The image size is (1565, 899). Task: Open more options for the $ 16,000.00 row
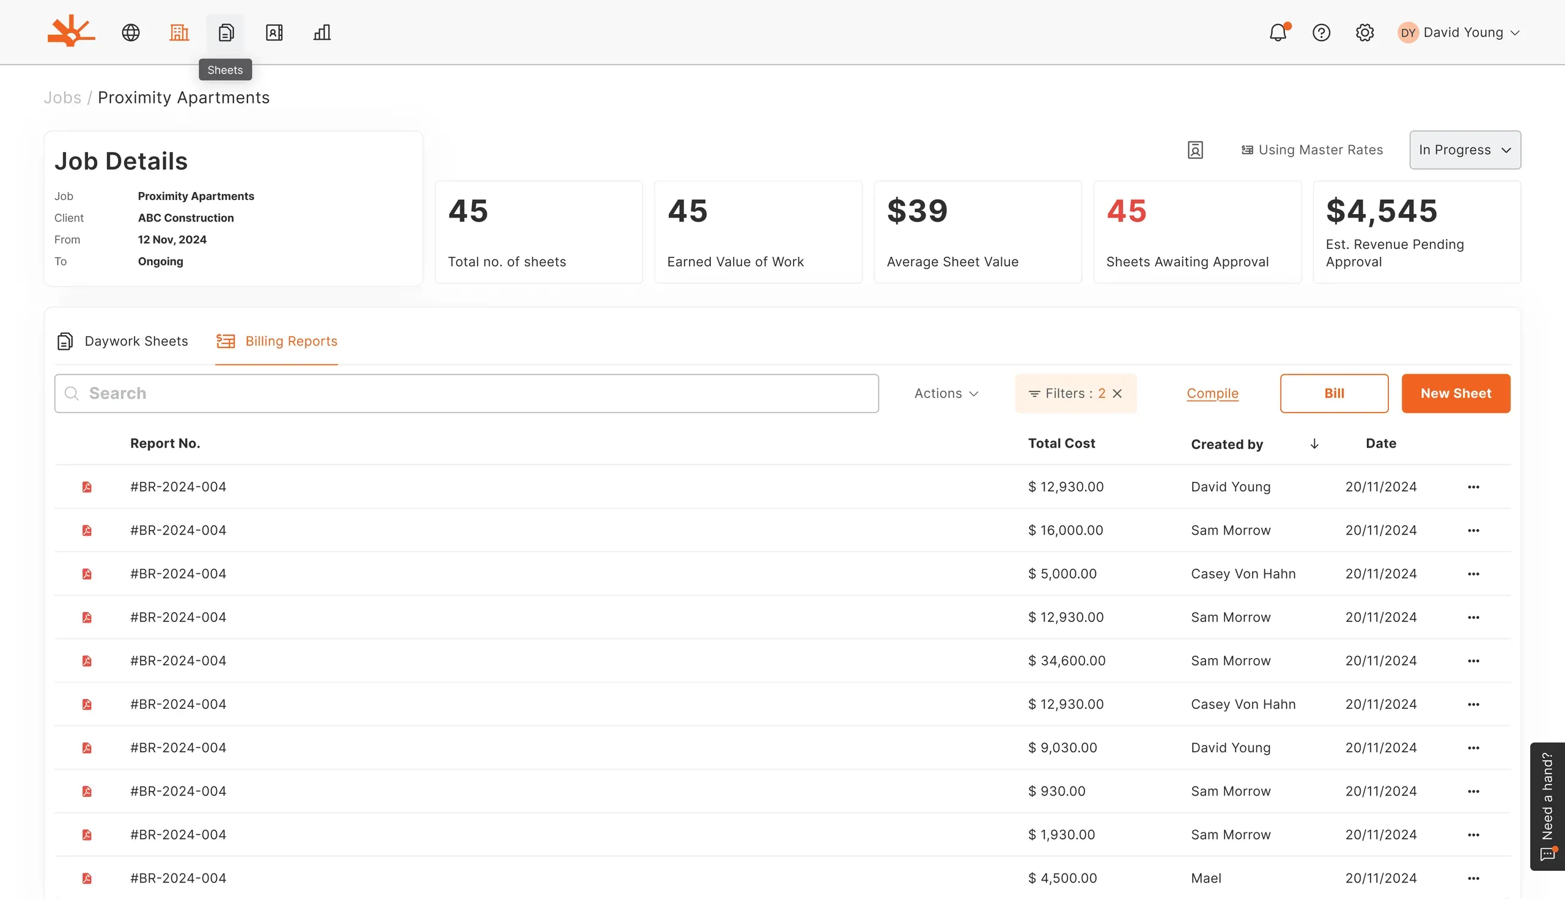tap(1474, 530)
